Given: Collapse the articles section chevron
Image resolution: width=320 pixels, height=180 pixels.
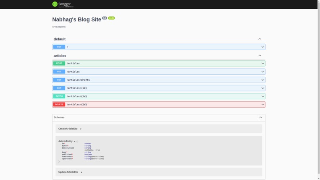Looking at the screenshot, I should tap(260, 56).
